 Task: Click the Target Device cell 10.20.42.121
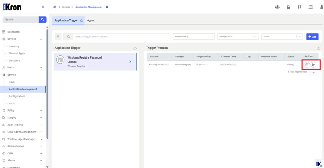[x=202, y=65]
